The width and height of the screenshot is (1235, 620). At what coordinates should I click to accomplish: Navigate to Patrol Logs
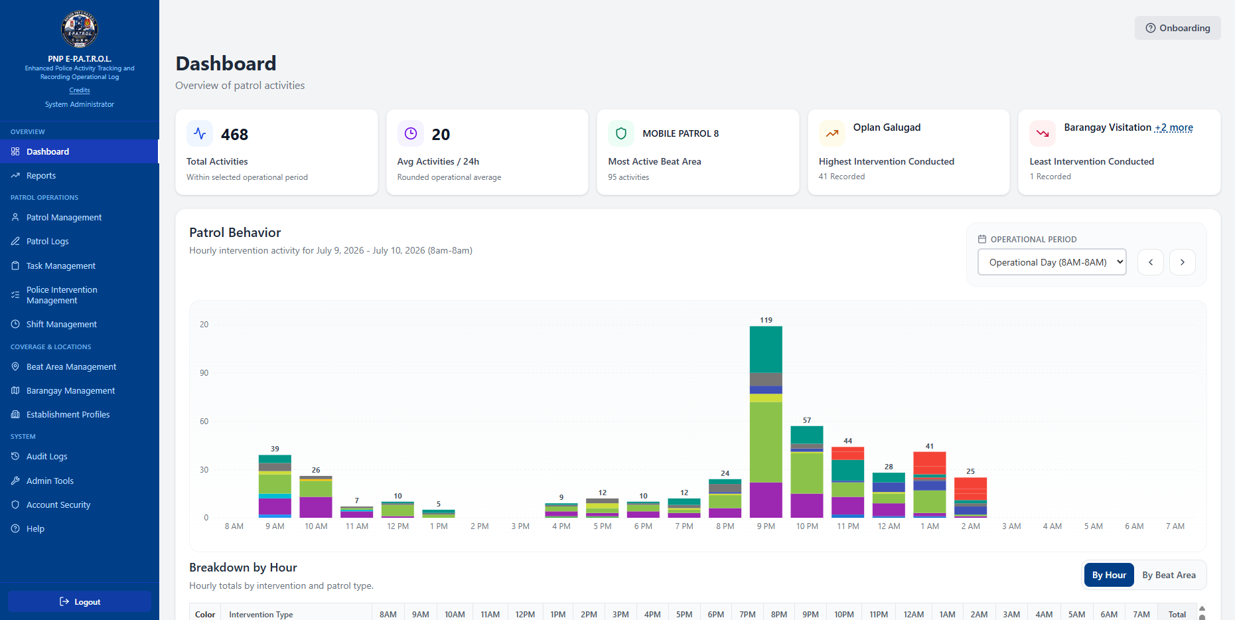[x=80, y=241]
